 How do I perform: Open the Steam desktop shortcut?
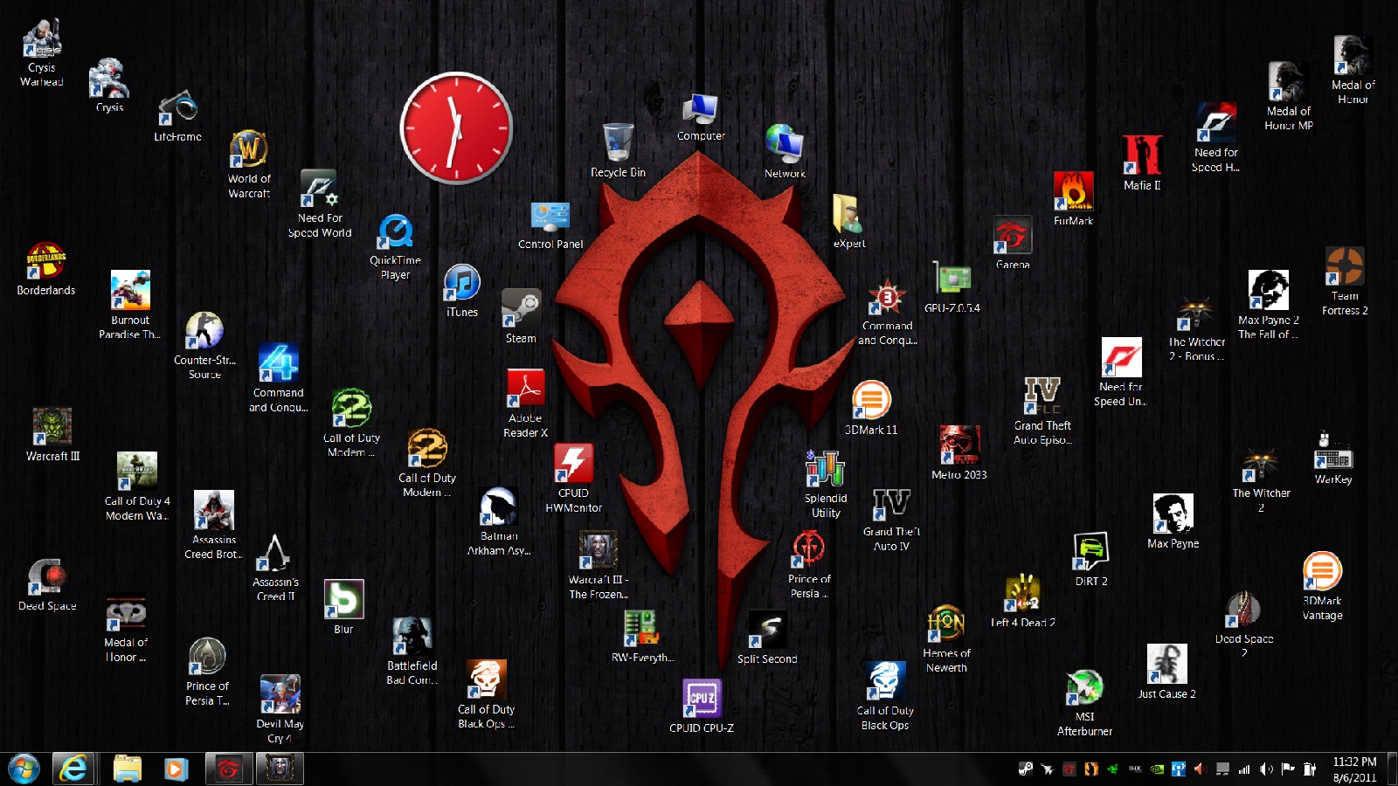tap(521, 316)
